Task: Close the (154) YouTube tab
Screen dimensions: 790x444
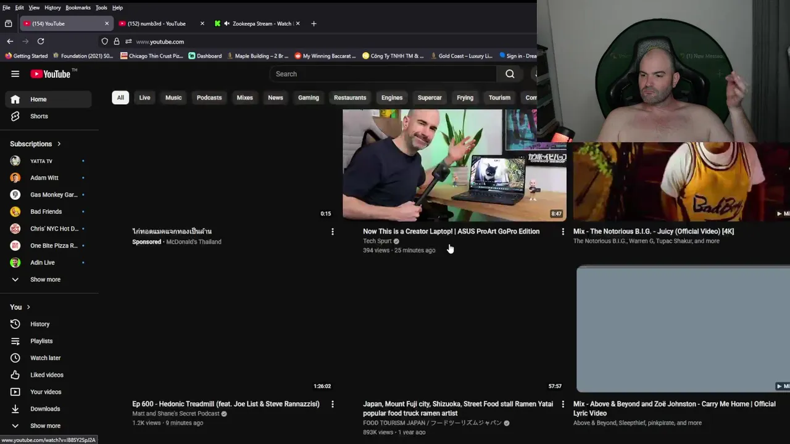Action: pyautogui.click(x=107, y=23)
